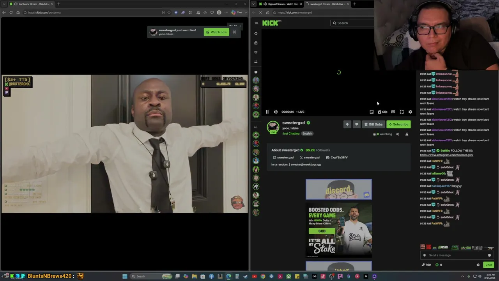Show hidden system tray icons
The height and width of the screenshot is (281, 499).
462,276
